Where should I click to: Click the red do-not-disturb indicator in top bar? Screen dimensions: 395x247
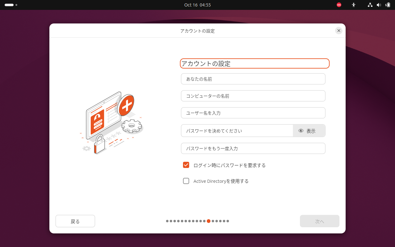point(339,5)
